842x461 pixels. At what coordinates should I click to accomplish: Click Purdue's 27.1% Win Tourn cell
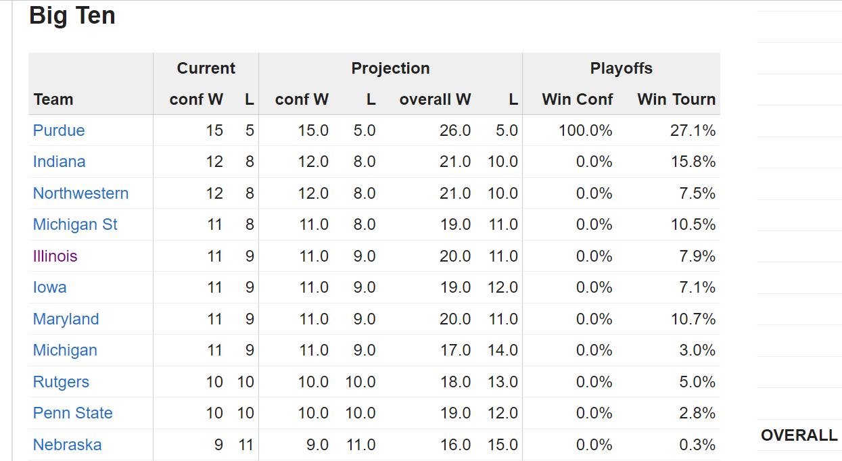693,130
